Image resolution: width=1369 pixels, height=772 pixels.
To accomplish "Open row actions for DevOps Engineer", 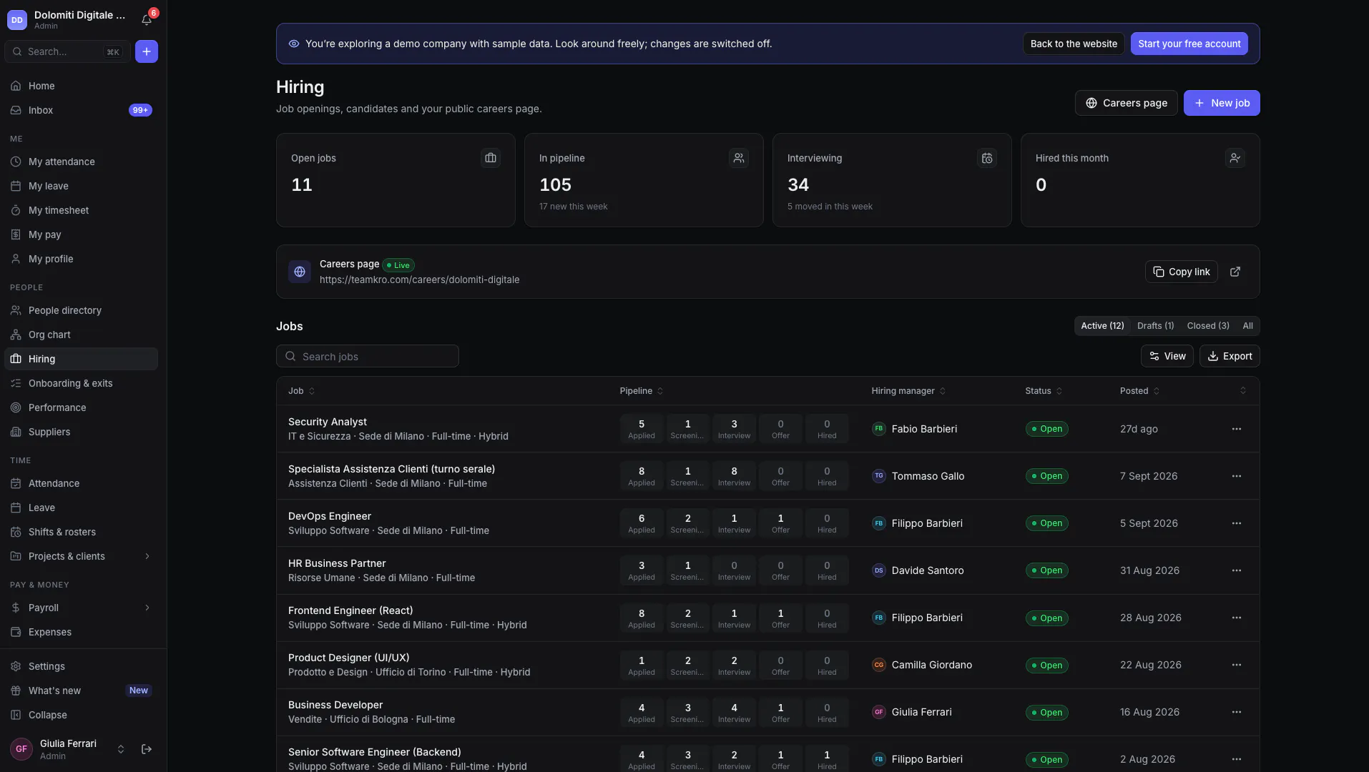I will coord(1237,523).
